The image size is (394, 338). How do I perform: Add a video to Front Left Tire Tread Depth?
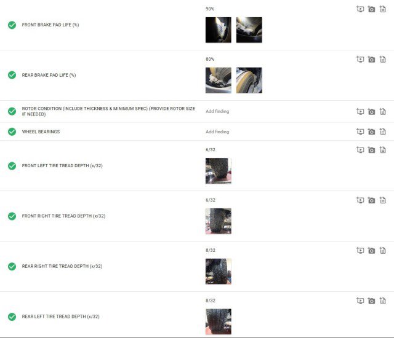point(360,150)
